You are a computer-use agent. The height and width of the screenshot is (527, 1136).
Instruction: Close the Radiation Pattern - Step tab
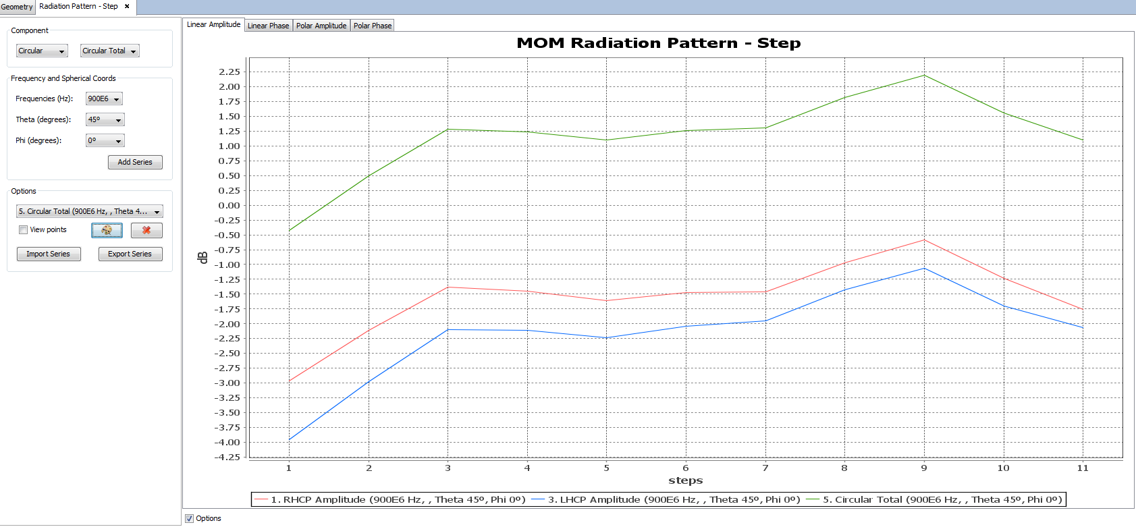127,7
